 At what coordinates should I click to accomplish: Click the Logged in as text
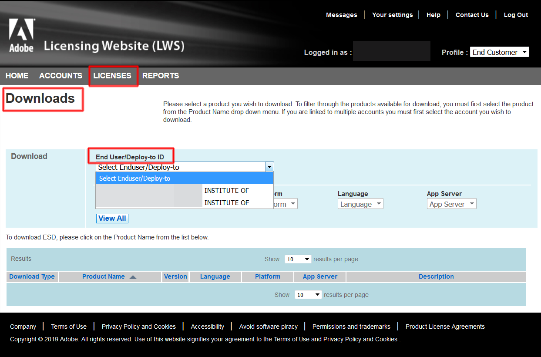point(328,52)
